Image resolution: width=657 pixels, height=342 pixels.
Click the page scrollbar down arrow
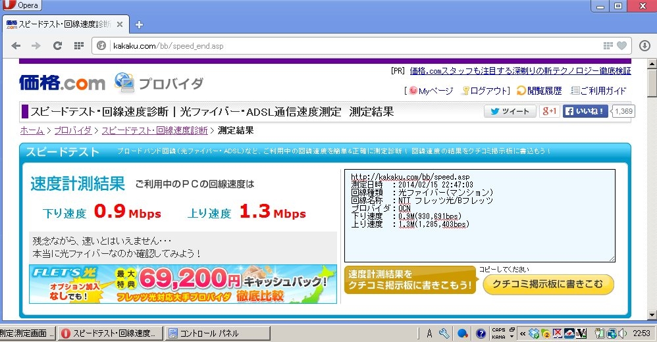652,315
